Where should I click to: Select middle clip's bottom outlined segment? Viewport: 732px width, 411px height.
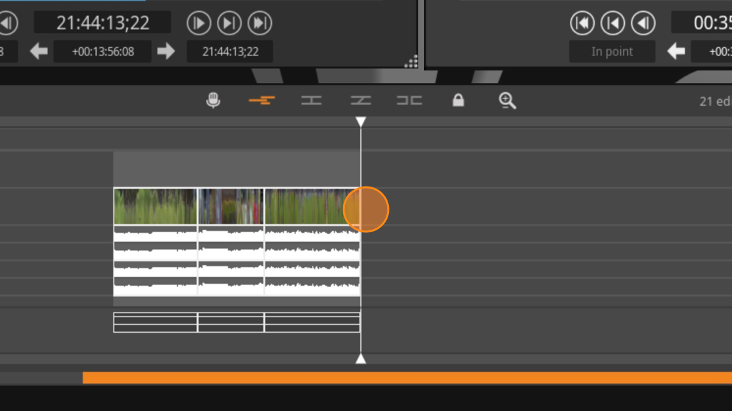tap(231, 322)
